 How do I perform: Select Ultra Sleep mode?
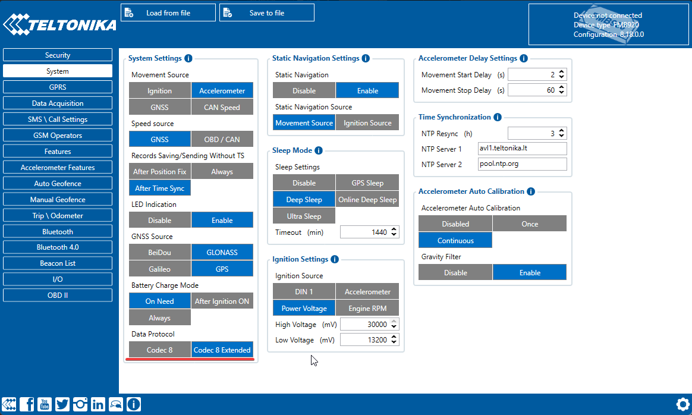304,216
